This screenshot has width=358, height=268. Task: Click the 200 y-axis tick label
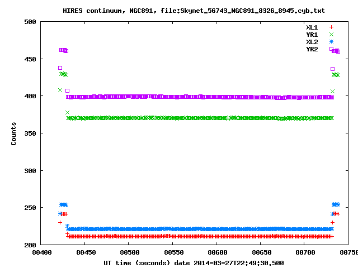[x=30, y=245]
